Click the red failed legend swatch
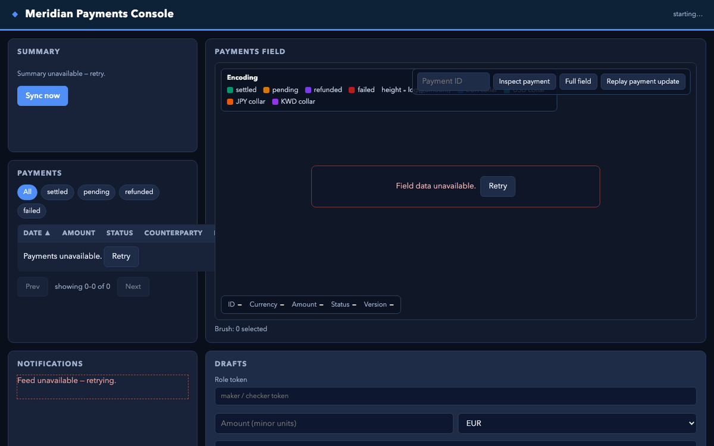This screenshot has height=446, width=714. click(352, 90)
